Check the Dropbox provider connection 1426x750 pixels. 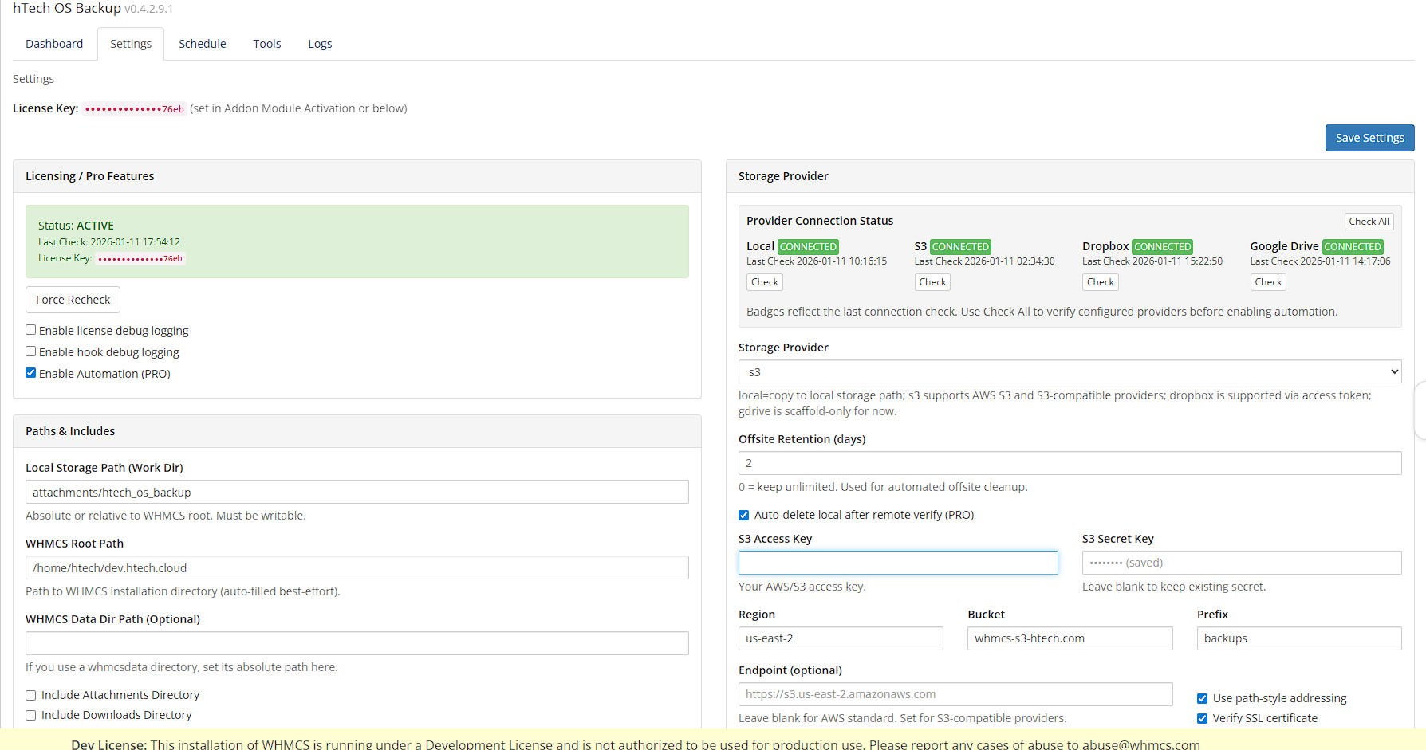point(1100,282)
